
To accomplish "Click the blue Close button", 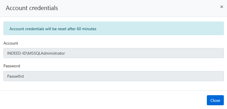I will click(x=215, y=100).
